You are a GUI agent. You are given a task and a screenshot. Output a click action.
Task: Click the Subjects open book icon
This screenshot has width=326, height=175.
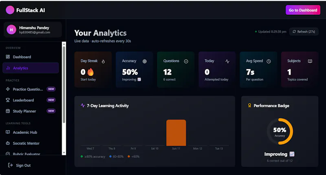(x=310, y=61)
